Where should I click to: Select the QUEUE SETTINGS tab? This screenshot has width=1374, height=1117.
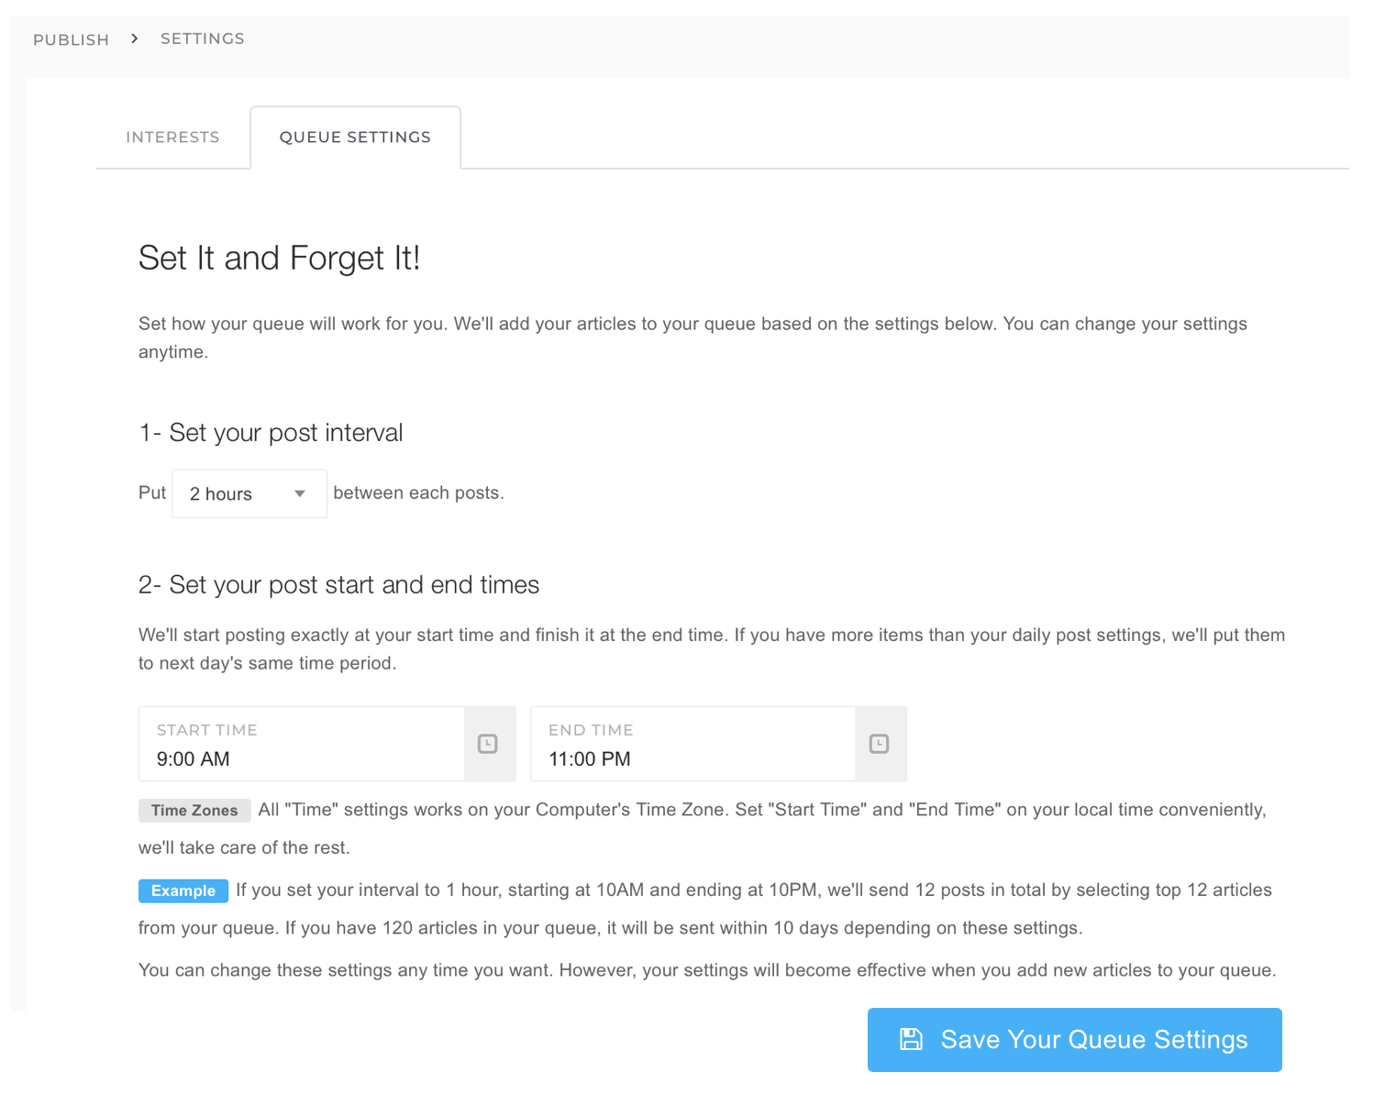(x=355, y=138)
